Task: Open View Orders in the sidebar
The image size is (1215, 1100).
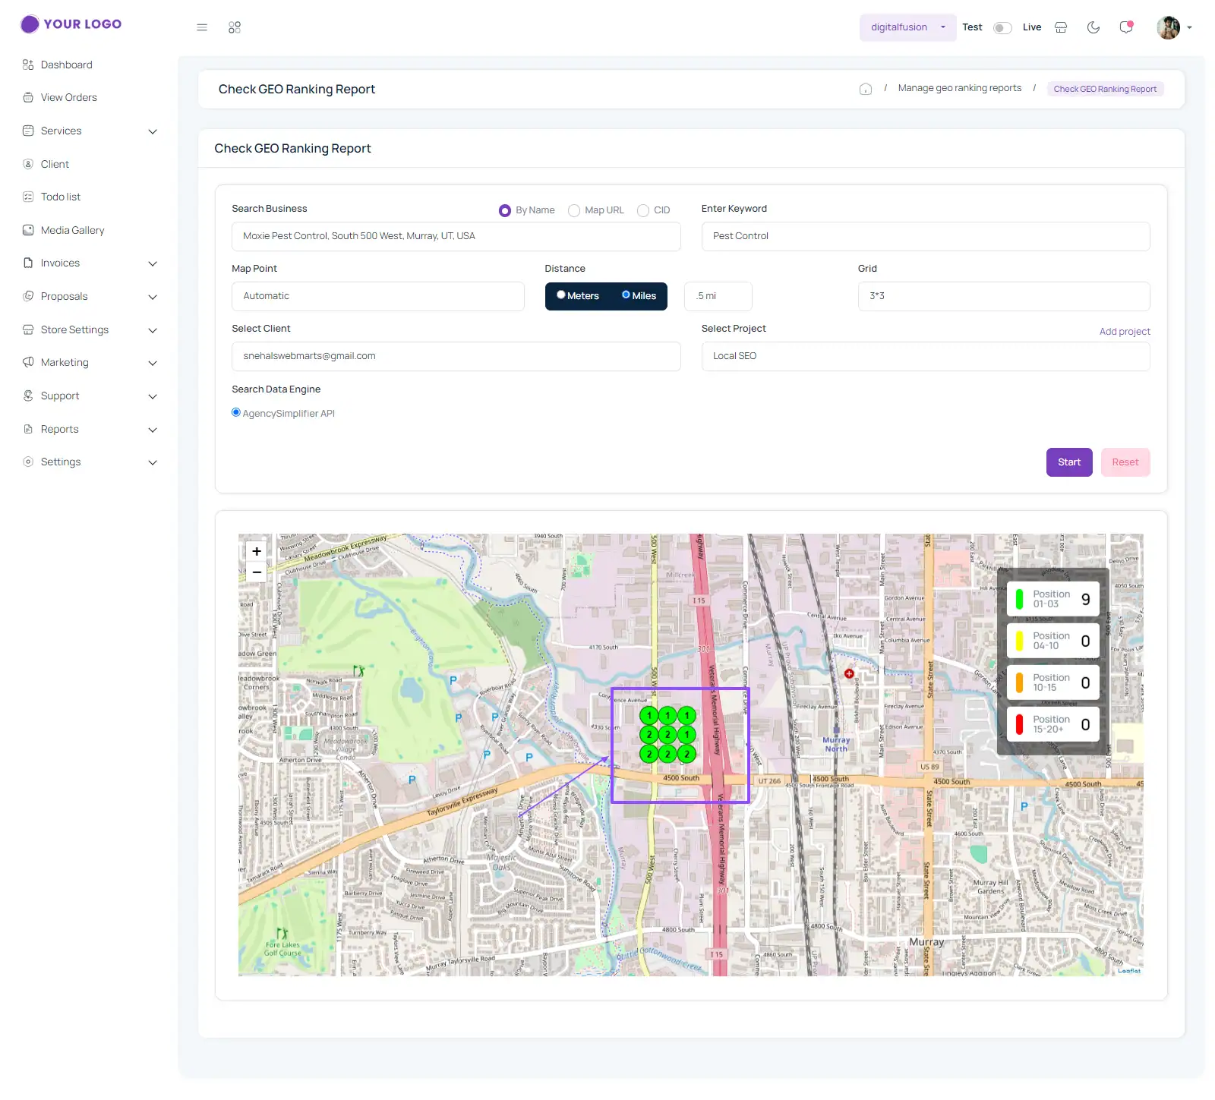Action: click(69, 97)
